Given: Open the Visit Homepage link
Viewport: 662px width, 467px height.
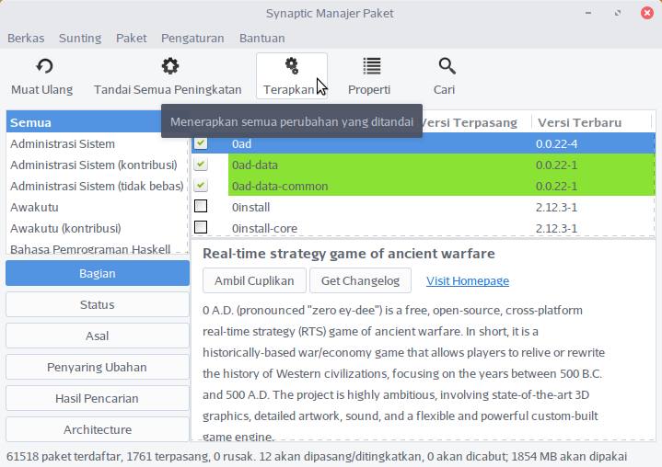Looking at the screenshot, I should (x=467, y=280).
